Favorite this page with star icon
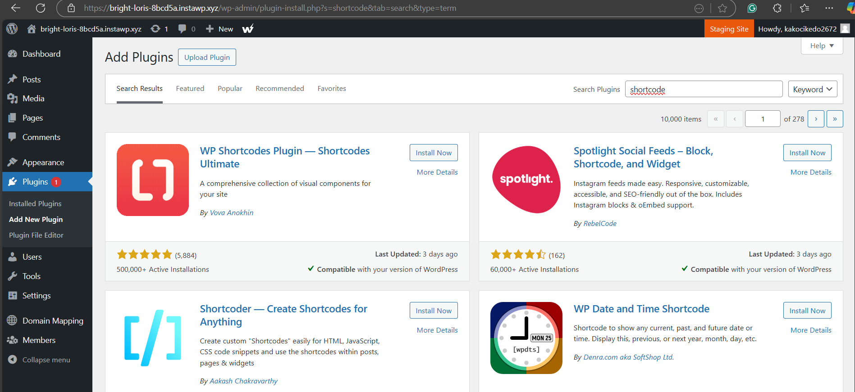Screen dimensions: 855x392 (x=722, y=8)
